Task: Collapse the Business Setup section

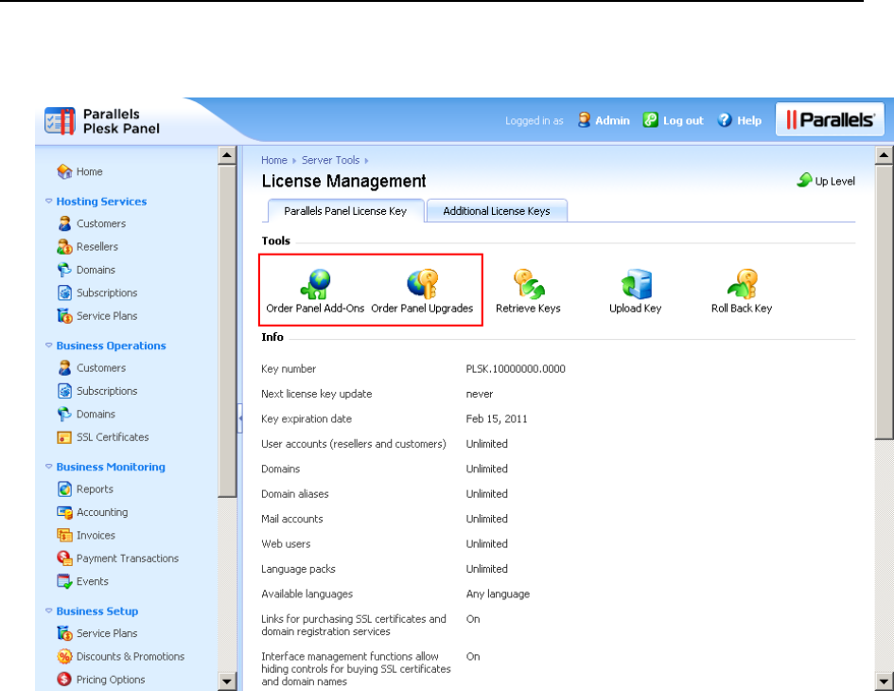Action: pos(48,611)
